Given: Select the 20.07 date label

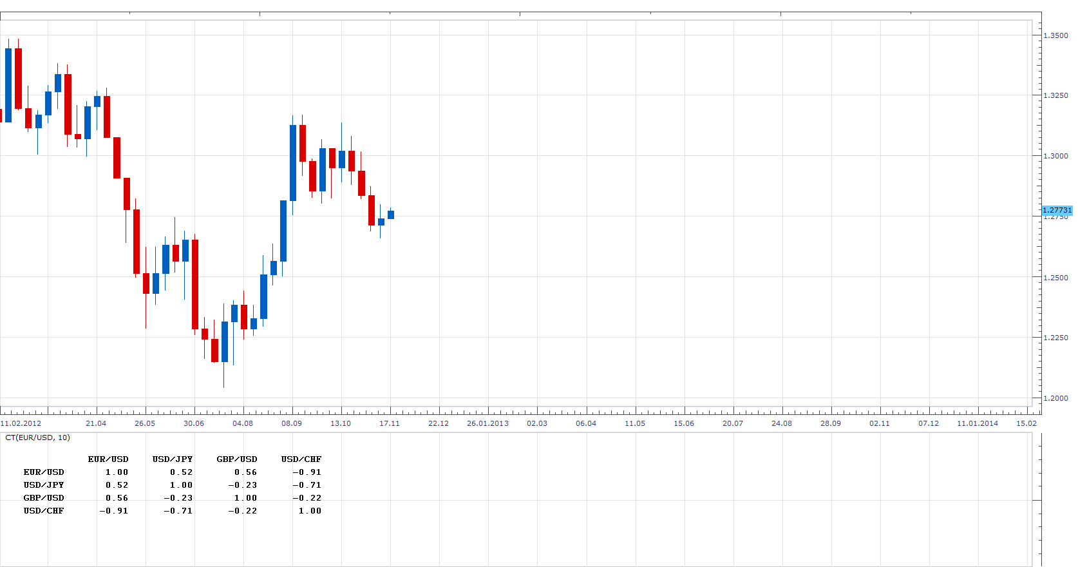Looking at the screenshot, I should [733, 423].
